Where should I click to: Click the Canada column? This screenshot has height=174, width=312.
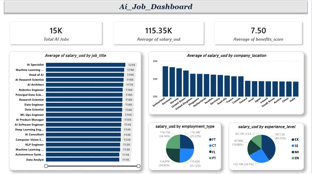pyautogui.click(x=241, y=86)
